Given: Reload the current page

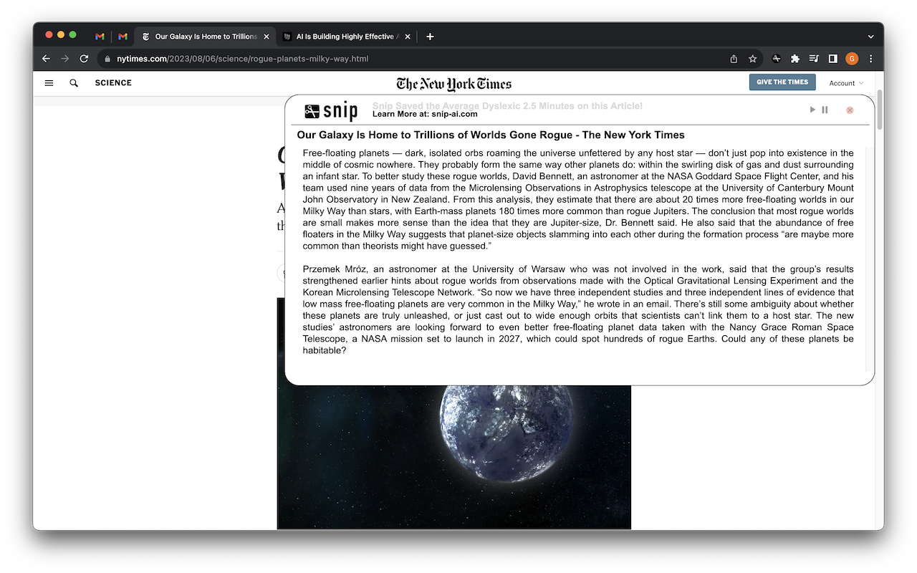Looking at the screenshot, I should click(84, 59).
